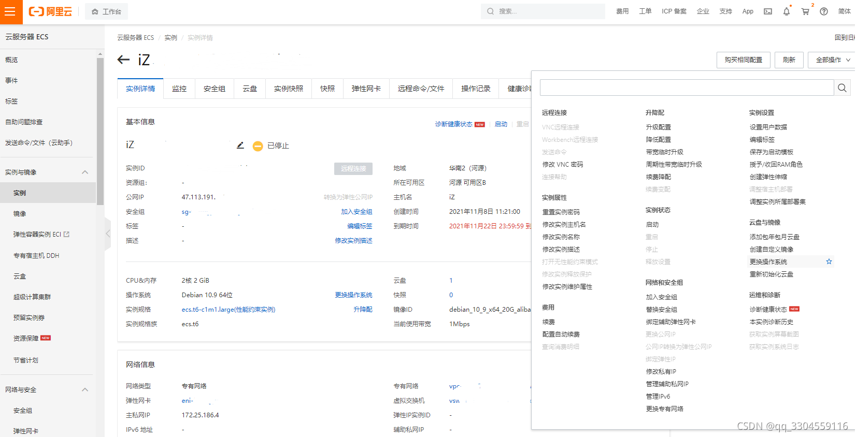Image resolution: width=856 pixels, height=437 pixels.
Task: Switch to the 监控 tab
Action: tap(179, 89)
